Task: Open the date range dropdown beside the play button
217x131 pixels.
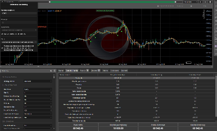Action: point(190,2)
